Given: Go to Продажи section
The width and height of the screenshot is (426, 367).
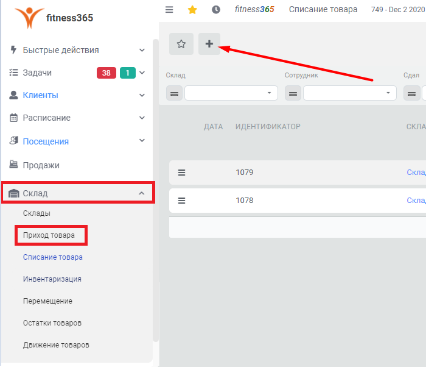Looking at the screenshot, I should tap(41, 165).
